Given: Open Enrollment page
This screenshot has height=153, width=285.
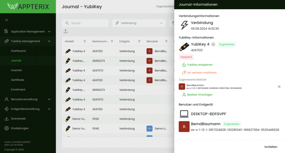Looking at the screenshot, I should [x=18, y=90].
